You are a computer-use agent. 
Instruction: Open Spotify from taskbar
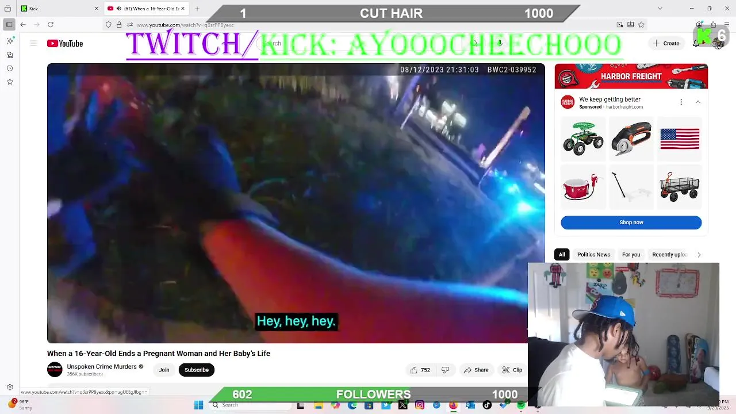click(521, 405)
